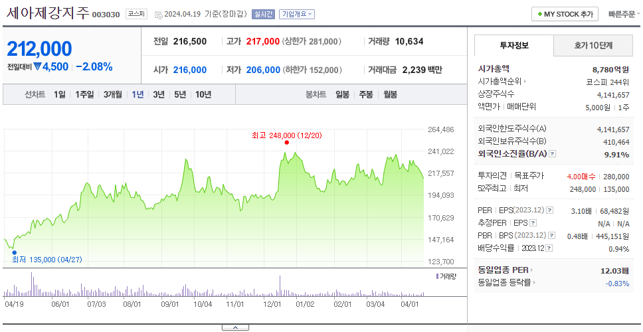Open the 기업개요 dropdown
This screenshot has height=332, width=643.
[296, 14]
